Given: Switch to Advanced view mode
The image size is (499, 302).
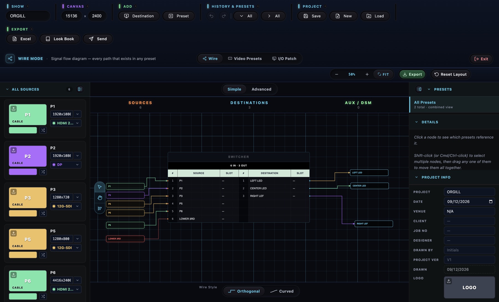Looking at the screenshot, I should 261,89.
